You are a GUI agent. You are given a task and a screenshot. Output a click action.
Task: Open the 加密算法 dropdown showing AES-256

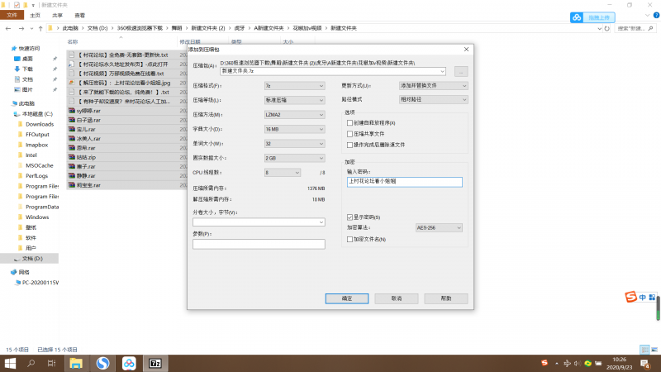(430, 227)
